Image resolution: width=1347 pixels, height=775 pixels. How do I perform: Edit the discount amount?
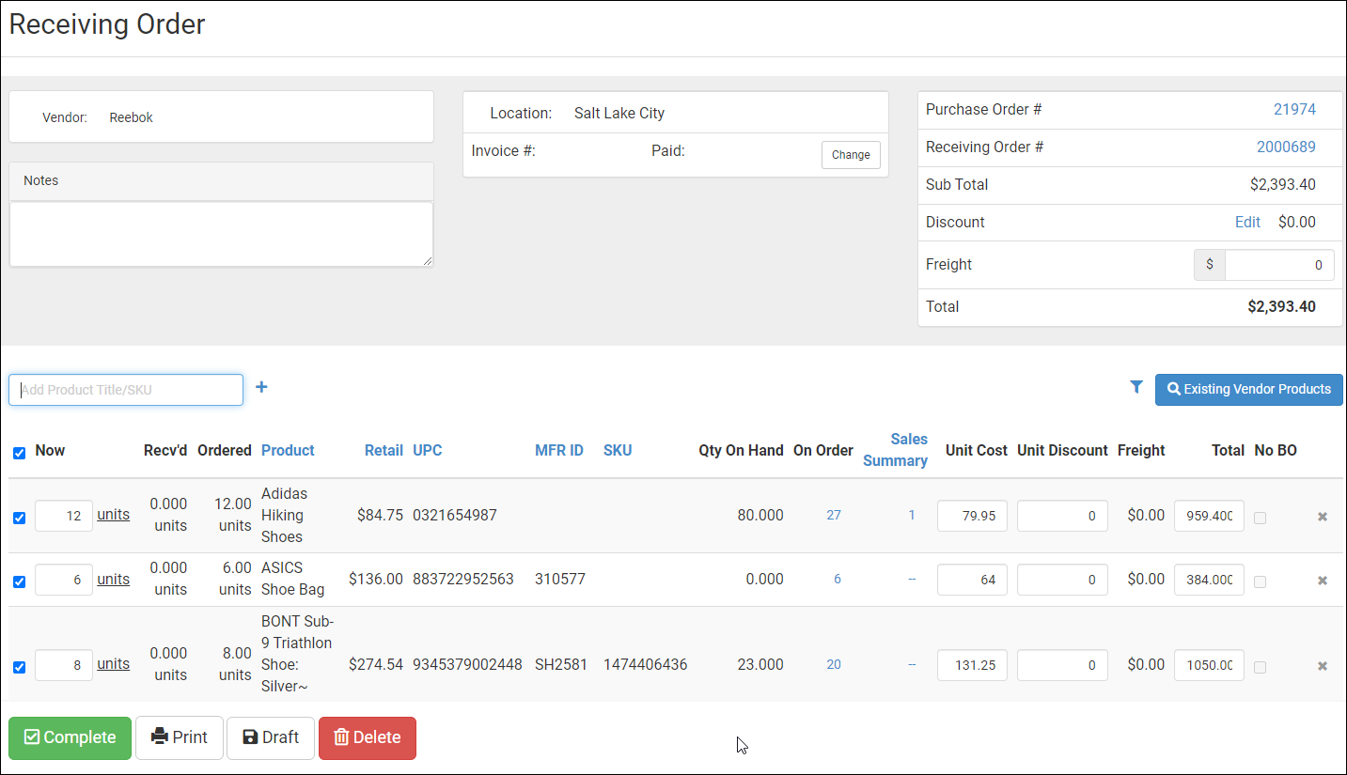coord(1247,222)
